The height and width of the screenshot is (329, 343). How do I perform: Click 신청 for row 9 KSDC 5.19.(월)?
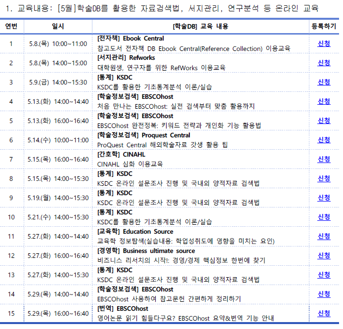[x=324, y=198]
